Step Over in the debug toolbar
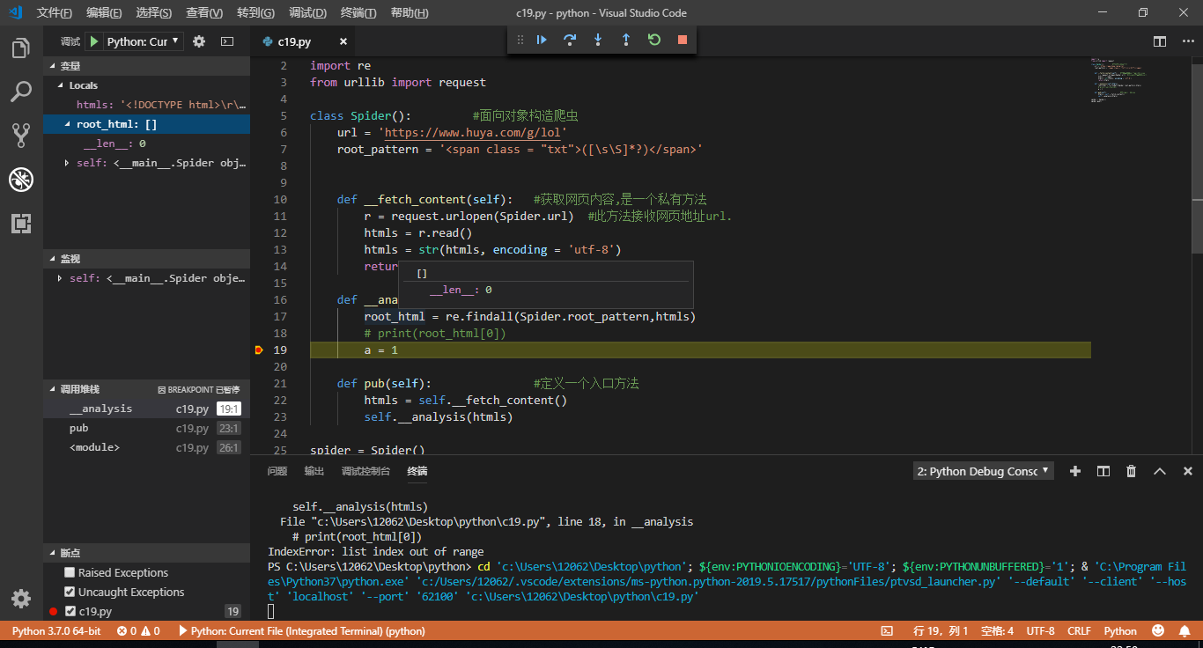Screen dimensions: 1203x648 pyautogui.click(x=570, y=40)
